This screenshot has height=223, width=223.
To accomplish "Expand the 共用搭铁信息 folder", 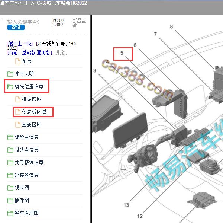I will (29, 162).
